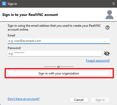Click the Email field label

(x=11, y=35)
